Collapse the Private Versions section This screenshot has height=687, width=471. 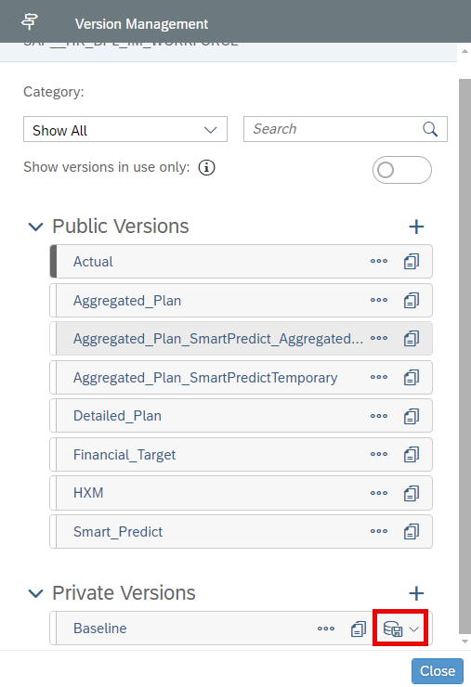(x=35, y=593)
